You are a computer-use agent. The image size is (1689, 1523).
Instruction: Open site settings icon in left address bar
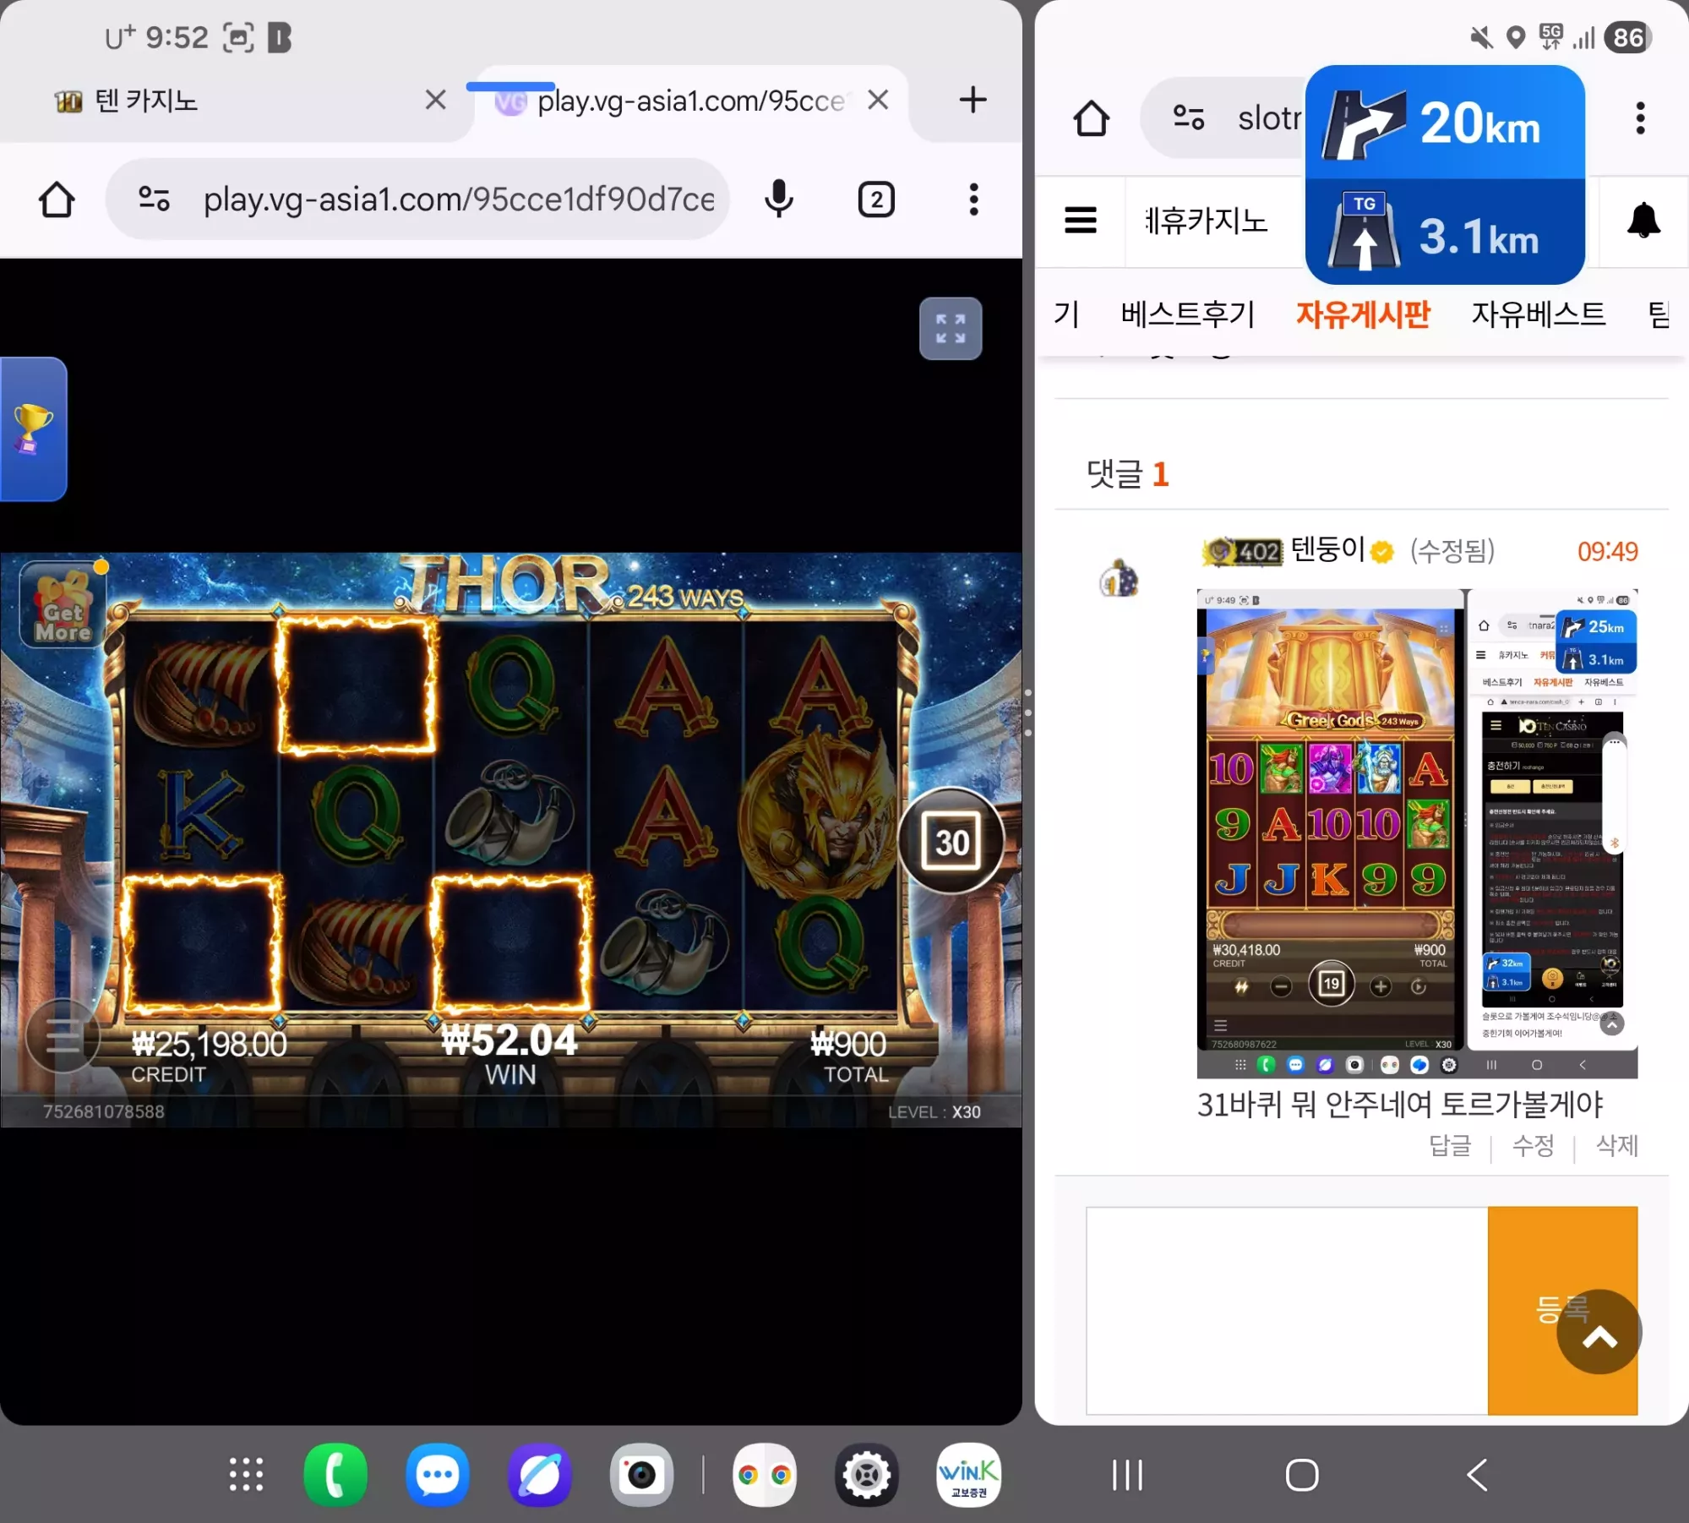(154, 199)
